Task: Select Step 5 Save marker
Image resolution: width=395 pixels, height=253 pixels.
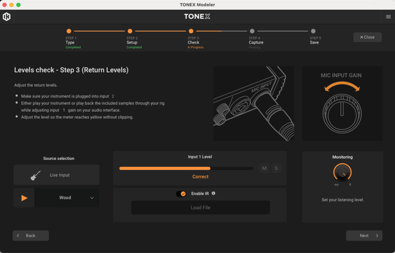Action: pos(313,31)
